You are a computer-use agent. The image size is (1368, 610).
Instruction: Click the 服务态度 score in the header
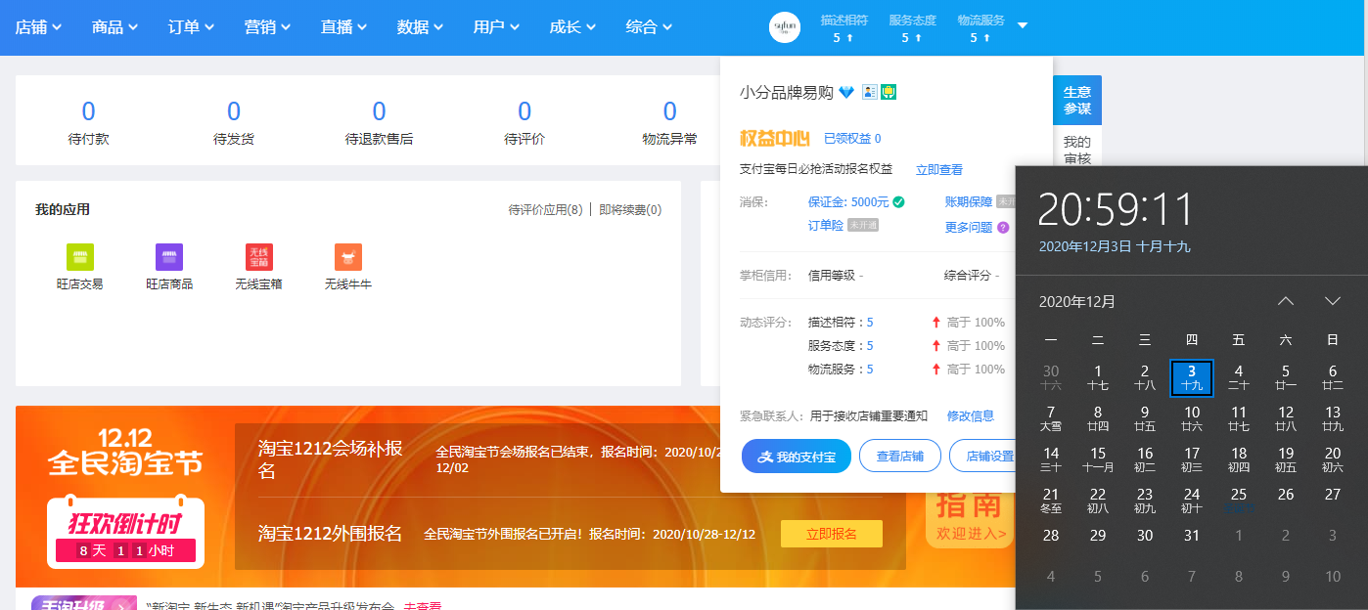click(x=912, y=28)
